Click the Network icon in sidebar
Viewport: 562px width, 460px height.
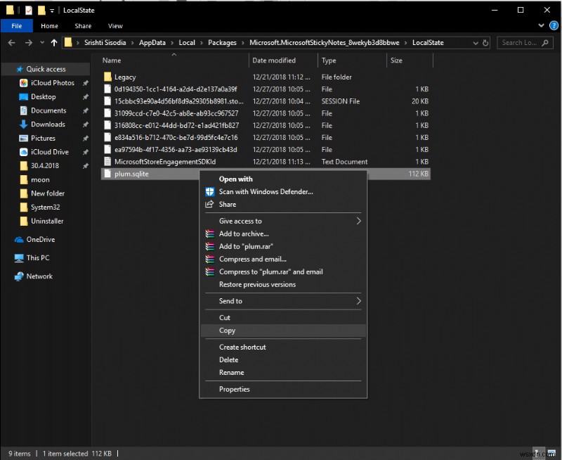point(19,276)
